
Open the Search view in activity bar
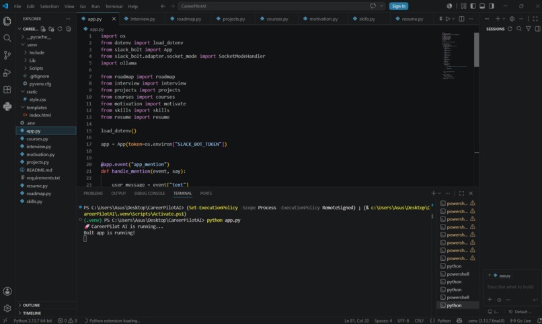click(x=7, y=38)
